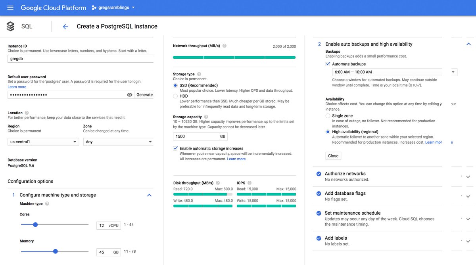
Task: Open help icon beside IOPS
Action: (250, 183)
